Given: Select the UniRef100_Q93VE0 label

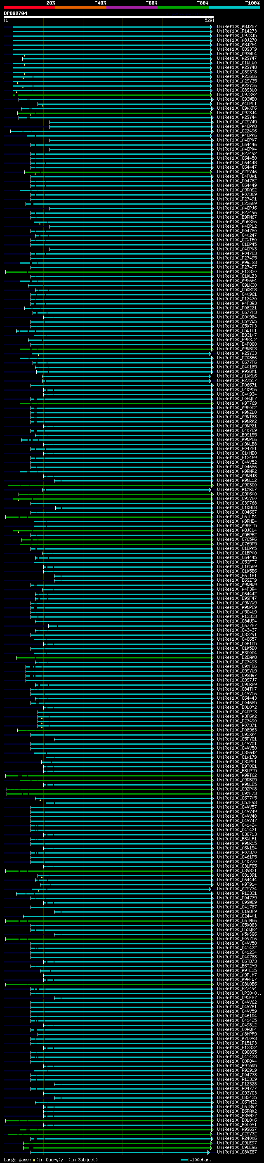Looking at the screenshot, I should [x=237, y=498].
